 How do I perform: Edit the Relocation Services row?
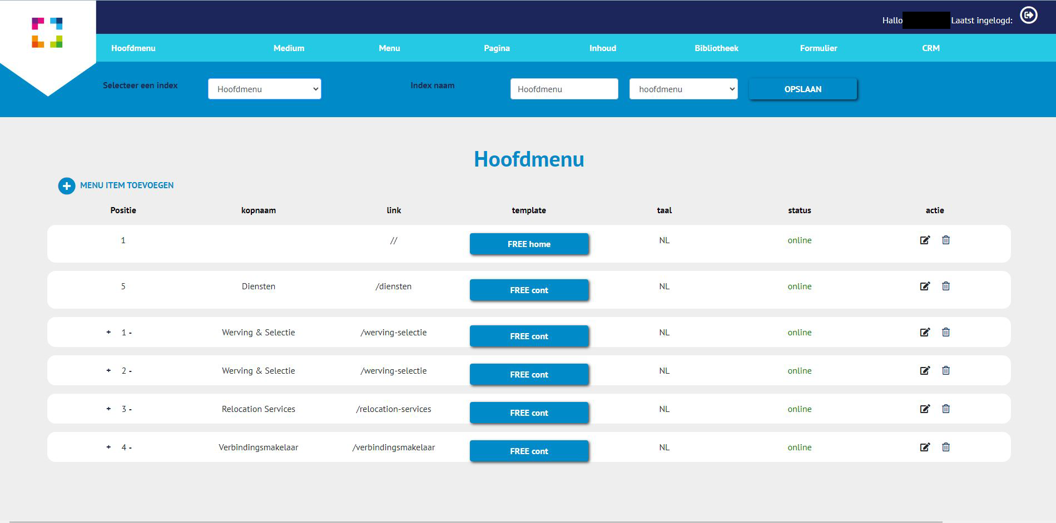925,409
